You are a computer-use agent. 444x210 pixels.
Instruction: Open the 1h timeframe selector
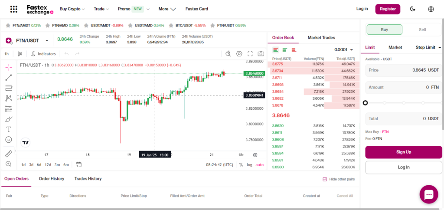click(x=7, y=53)
